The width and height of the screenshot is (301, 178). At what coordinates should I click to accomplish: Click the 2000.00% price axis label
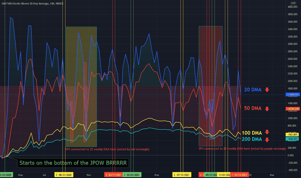[x=293, y=81]
